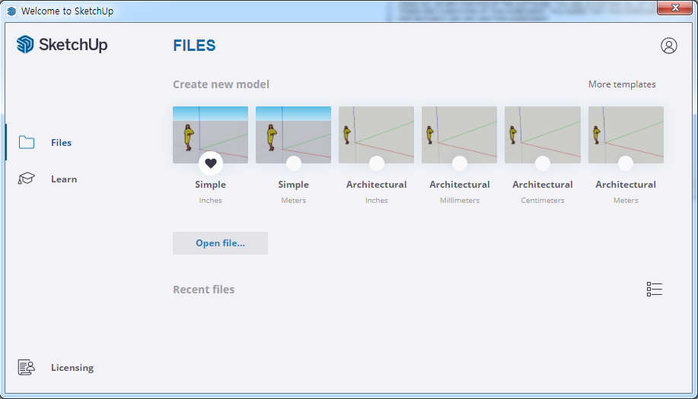Click the 'Recent files' heading
The width and height of the screenshot is (698, 399).
204,290
